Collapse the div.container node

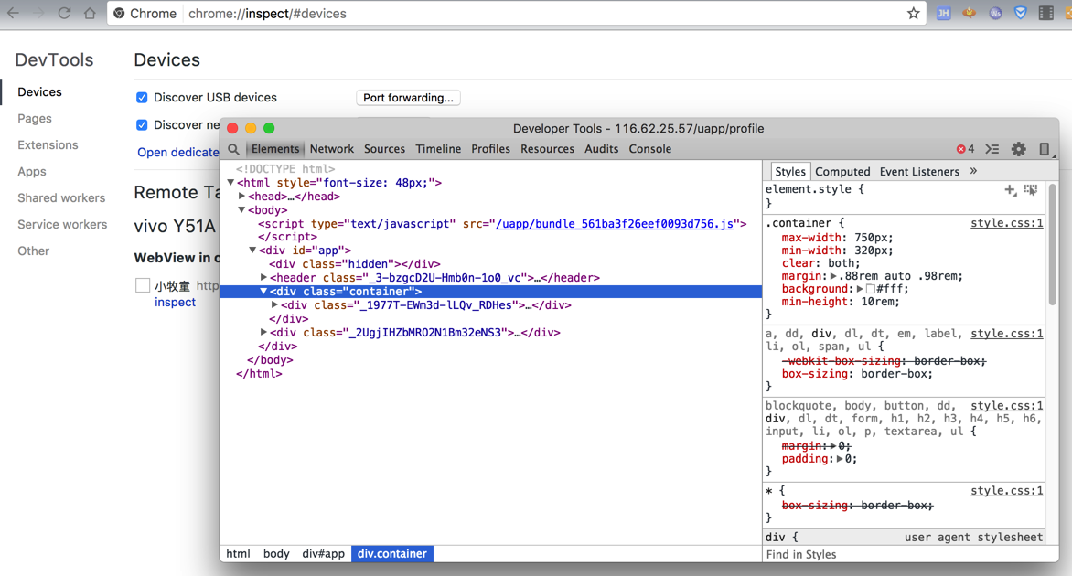pos(263,291)
